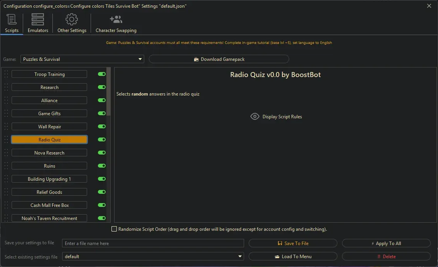The width and height of the screenshot is (438, 267).
Task: Turn off the Wall Repair toggle
Action: (x=102, y=127)
